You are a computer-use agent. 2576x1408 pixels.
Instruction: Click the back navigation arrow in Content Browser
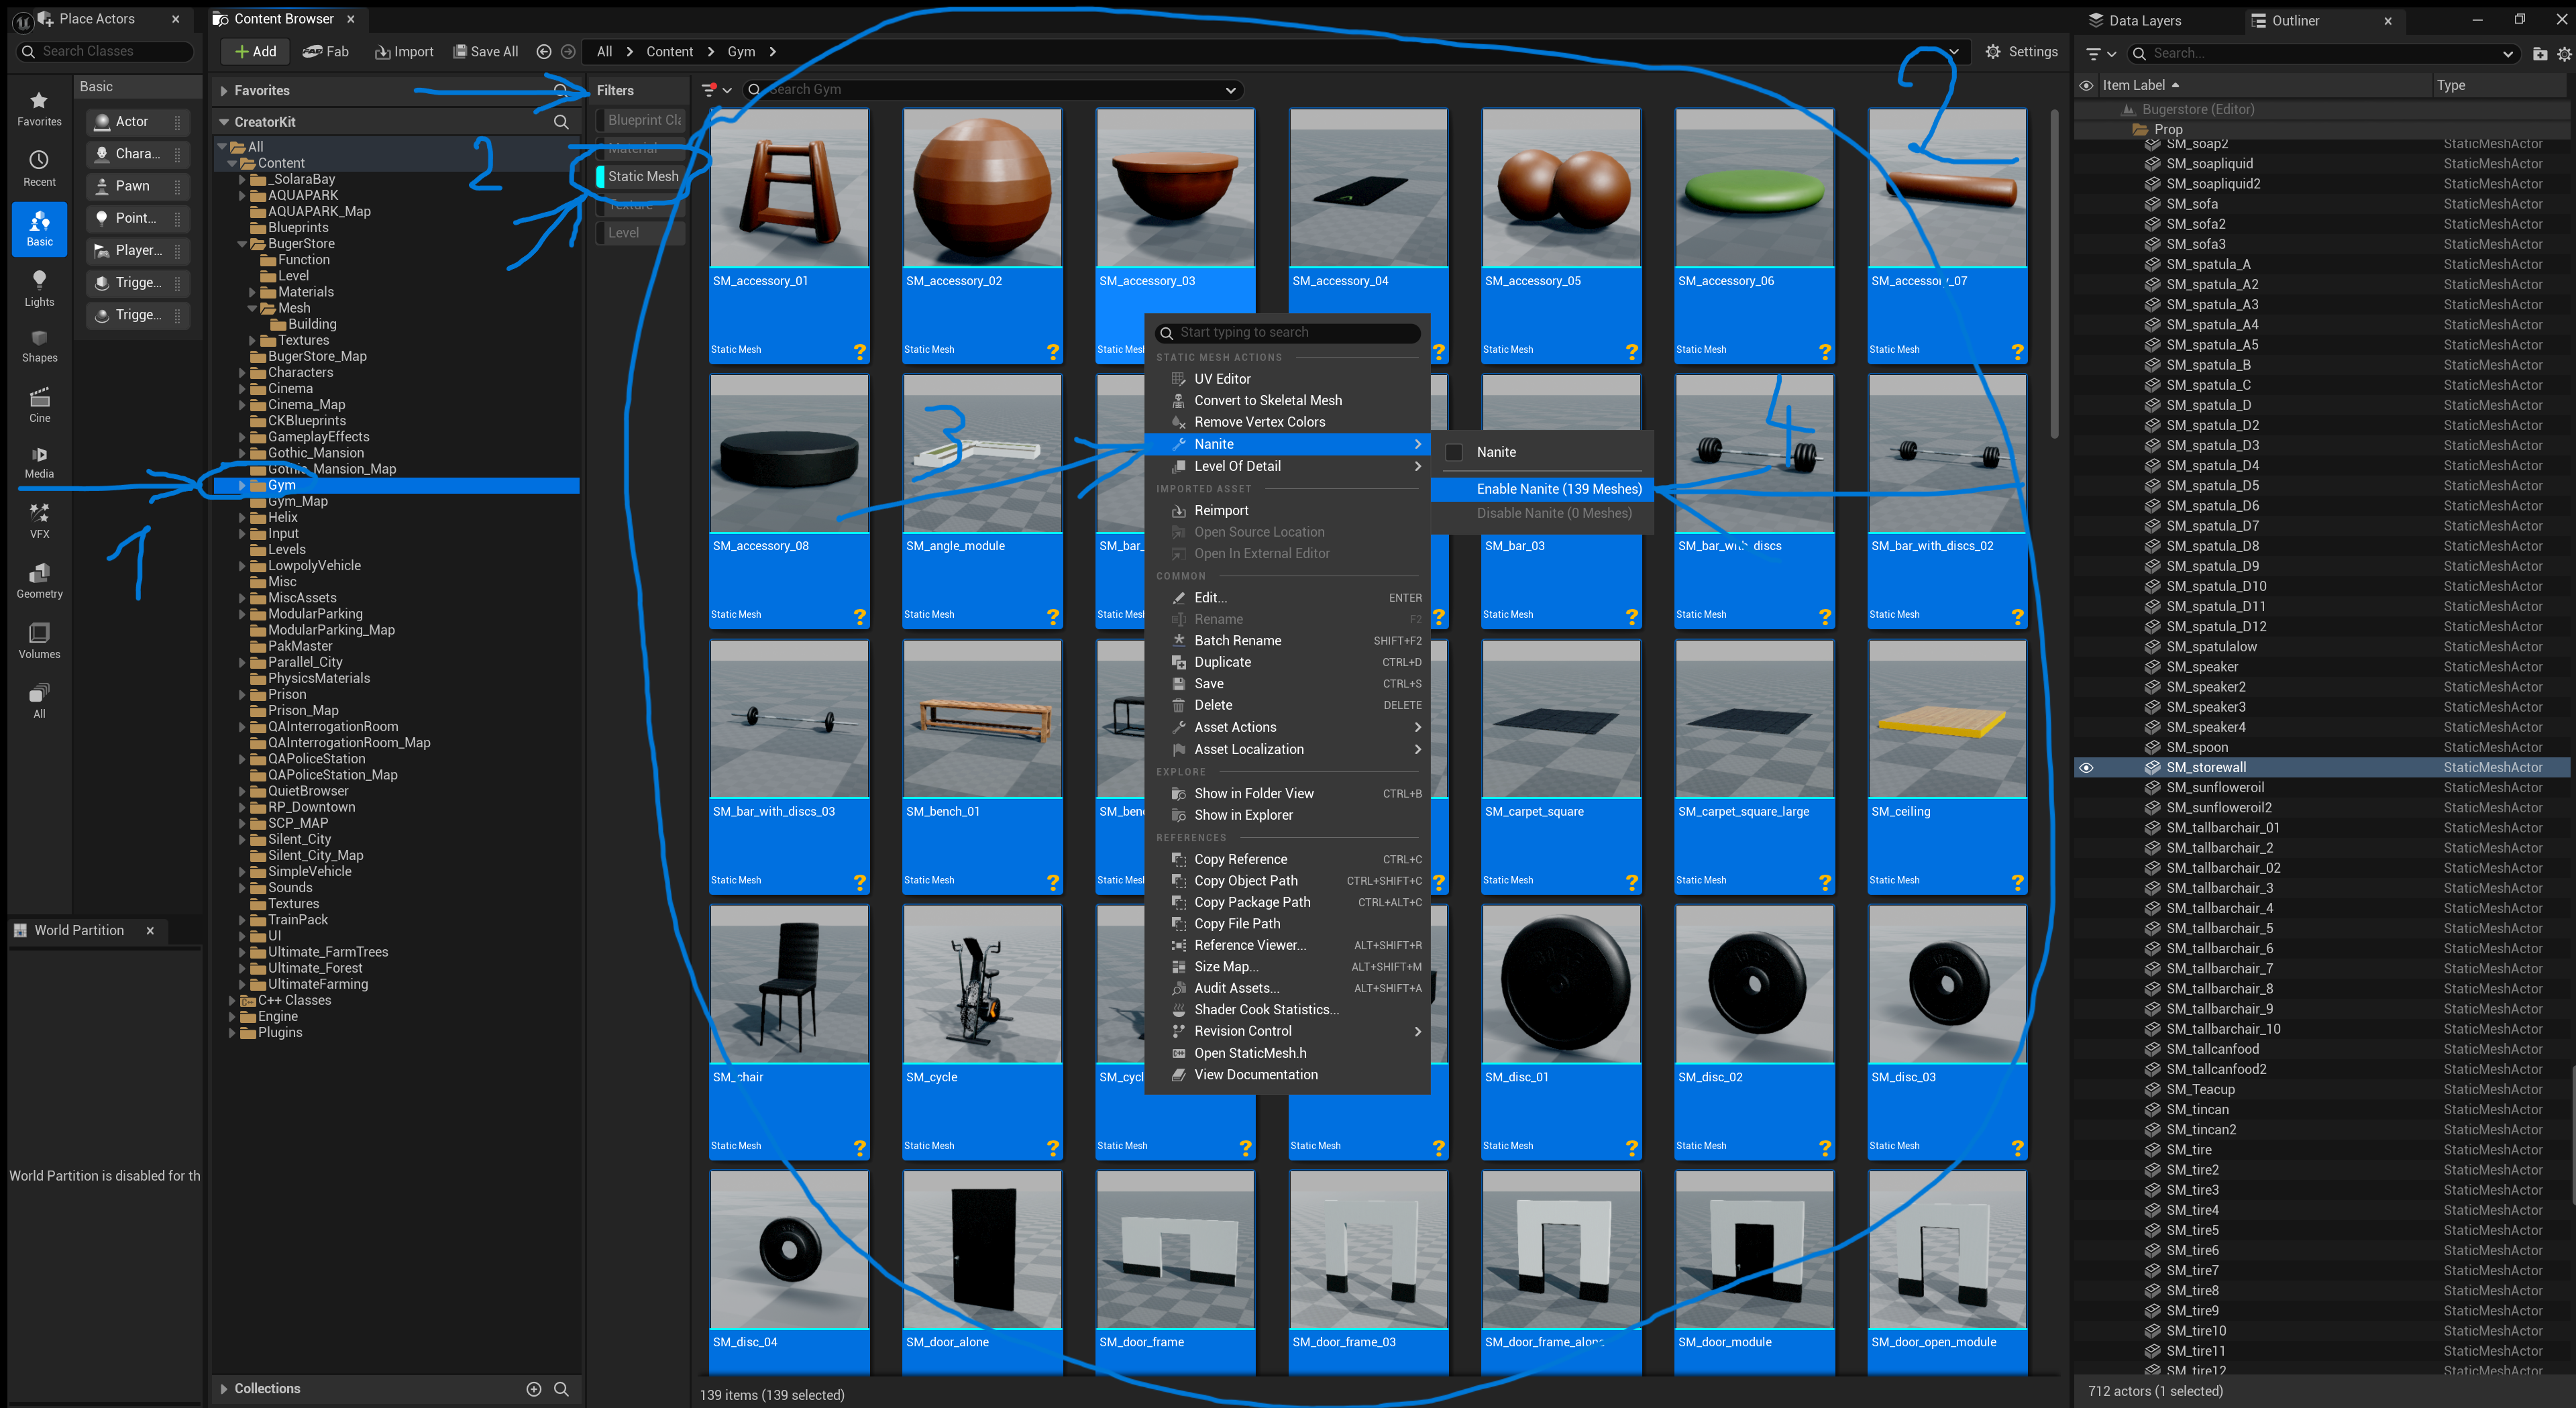point(543,51)
